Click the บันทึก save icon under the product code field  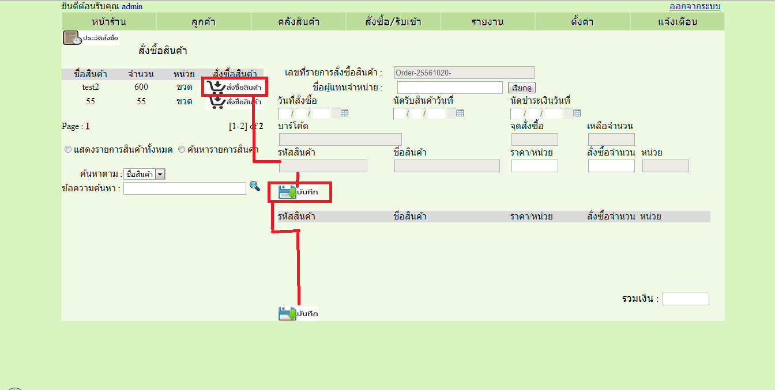(298, 192)
